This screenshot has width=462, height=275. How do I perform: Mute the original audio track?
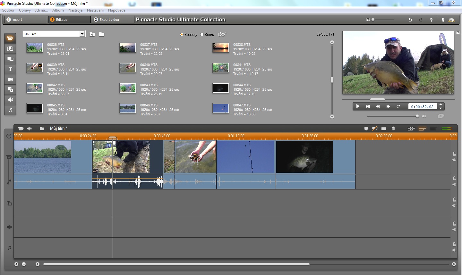click(454, 184)
